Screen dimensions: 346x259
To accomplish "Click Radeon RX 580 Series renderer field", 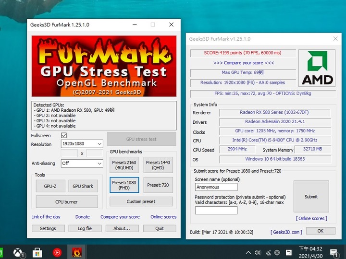I will (274, 112).
